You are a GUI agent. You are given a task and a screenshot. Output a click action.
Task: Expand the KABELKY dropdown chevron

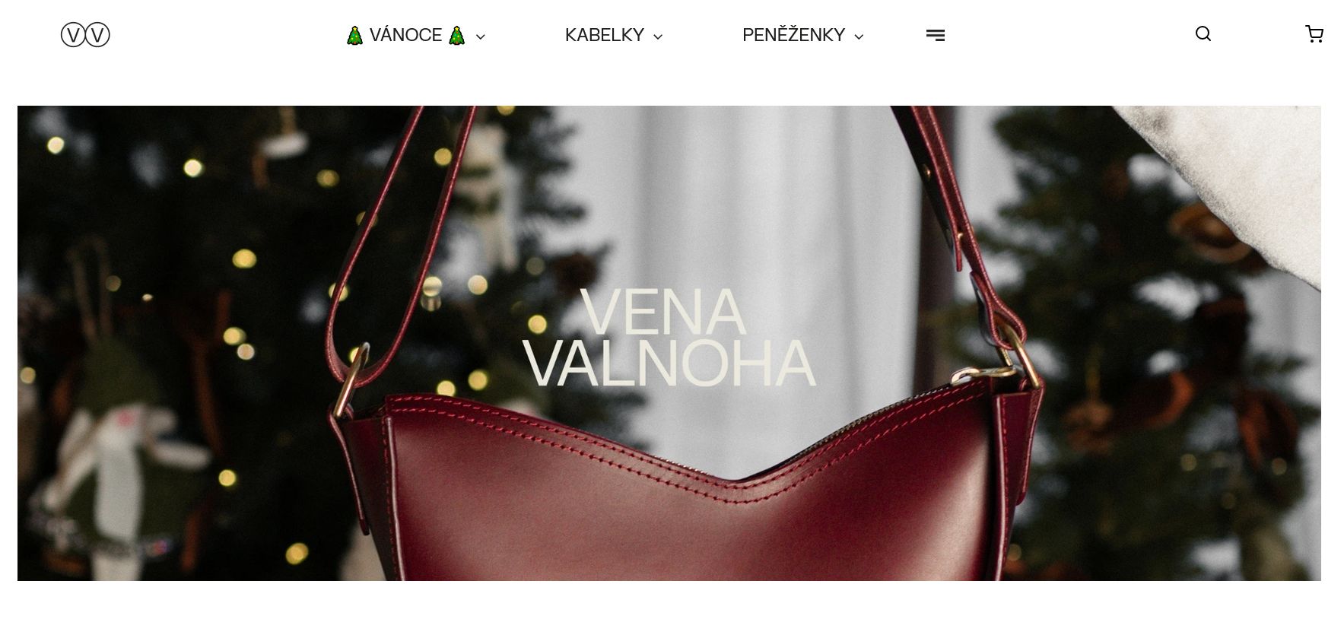pyautogui.click(x=658, y=37)
